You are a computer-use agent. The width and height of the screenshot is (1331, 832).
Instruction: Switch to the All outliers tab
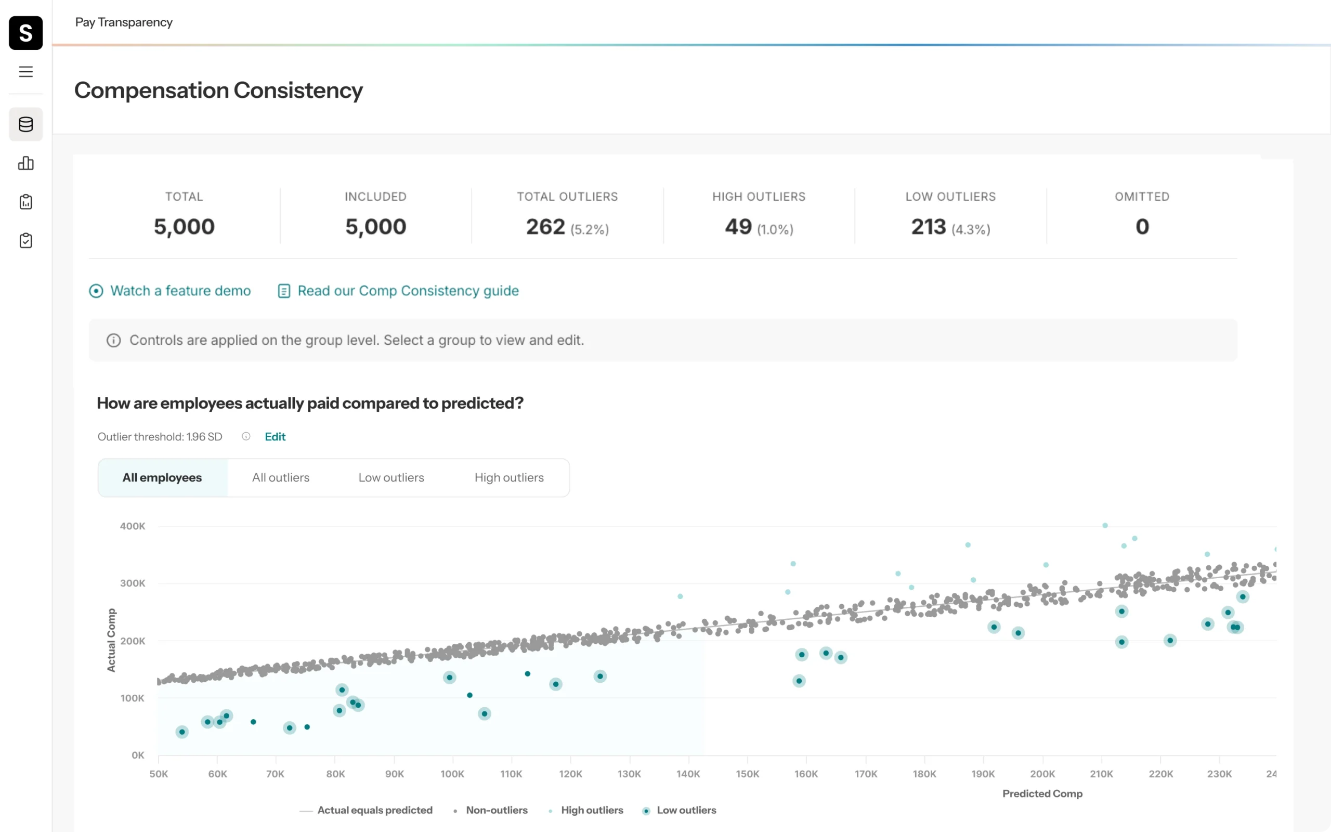[281, 478]
